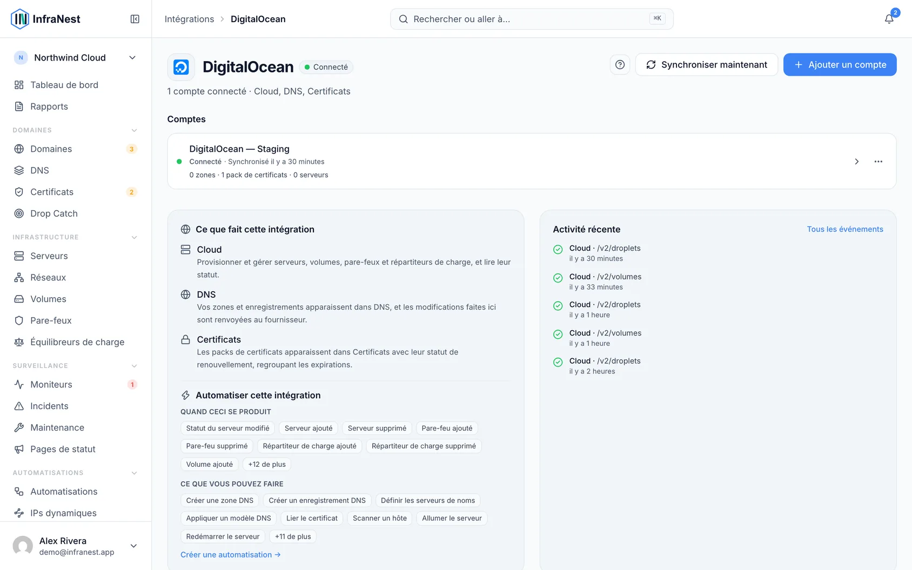This screenshot has height=570, width=912.
Task: Click the Équilibreurs de charge scale icon
Action: coord(19,342)
